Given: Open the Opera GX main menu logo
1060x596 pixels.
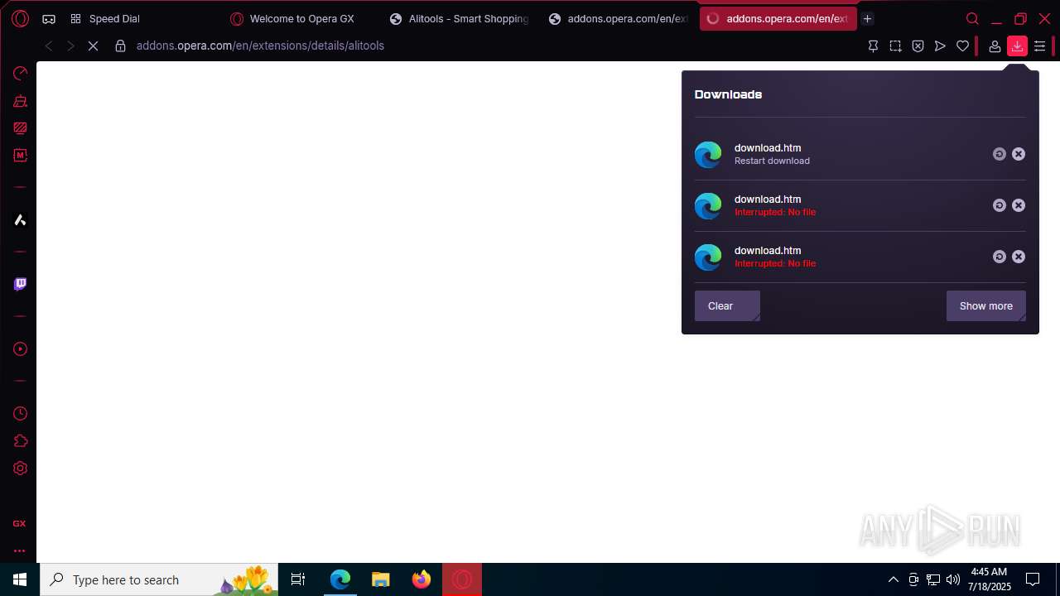Looking at the screenshot, I should pos(21,18).
